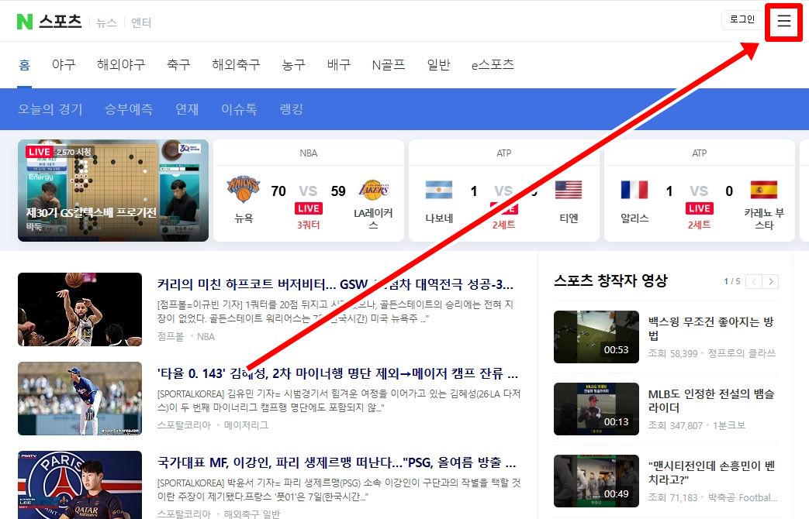Go to next 스포츠 창작자 영상 page

point(770,281)
